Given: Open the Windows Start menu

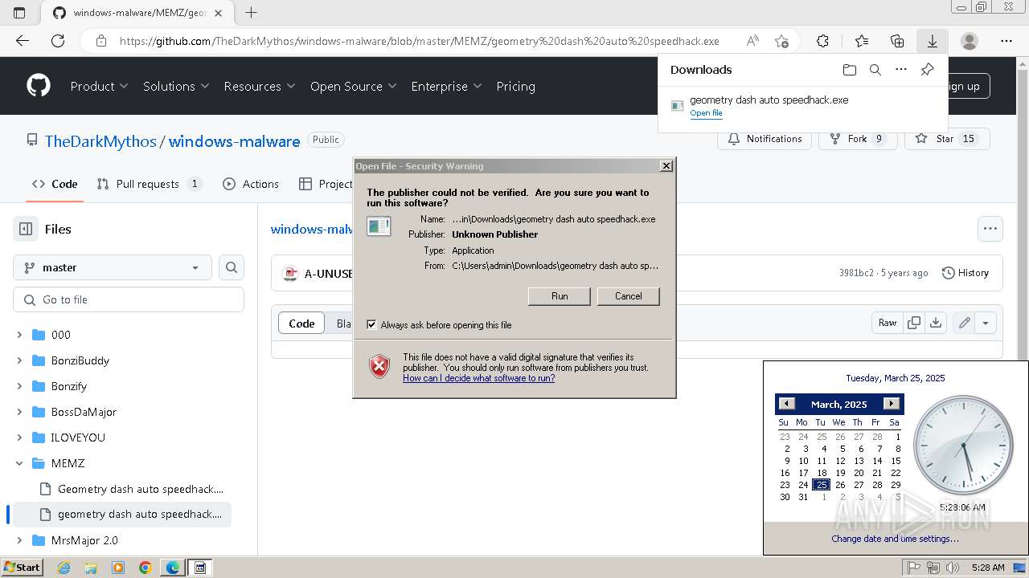Looking at the screenshot, I should click(23, 568).
